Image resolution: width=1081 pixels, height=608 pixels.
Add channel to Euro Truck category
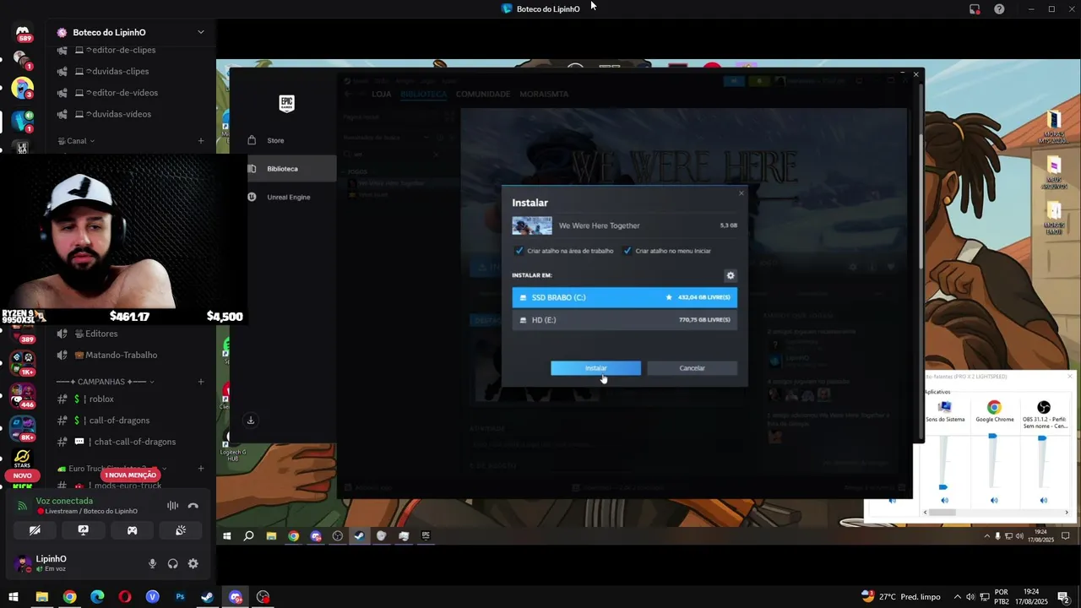201,469
